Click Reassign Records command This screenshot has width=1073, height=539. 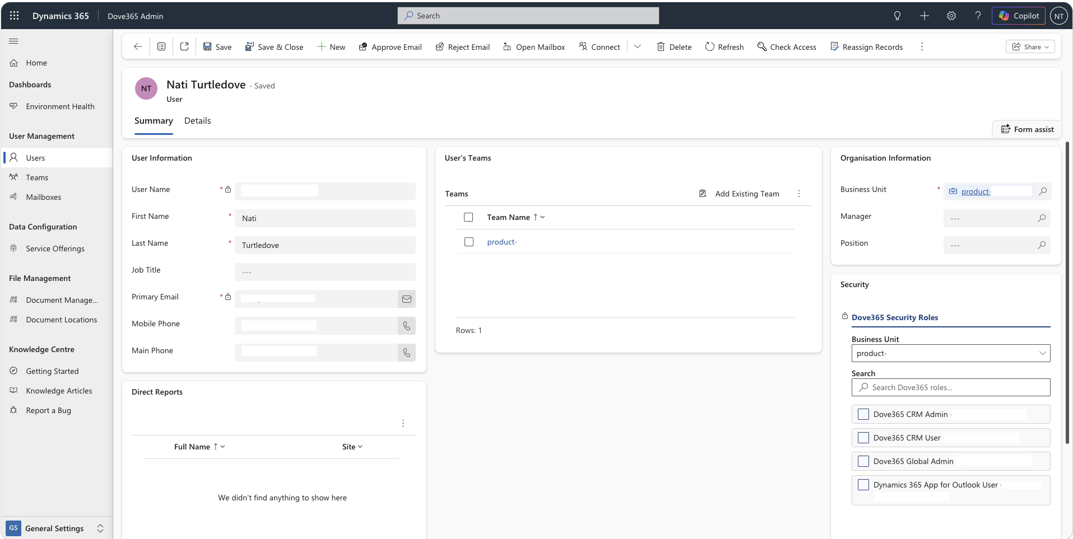coord(867,46)
